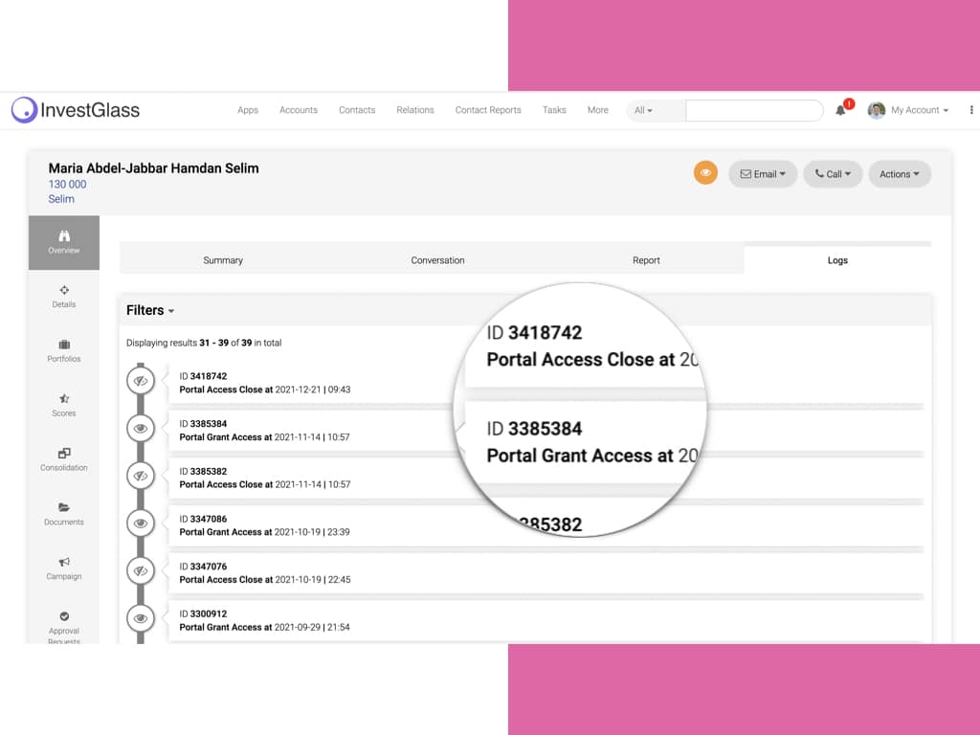The width and height of the screenshot is (980, 735).
Task: Switch to the Report tab
Action: [x=646, y=260]
